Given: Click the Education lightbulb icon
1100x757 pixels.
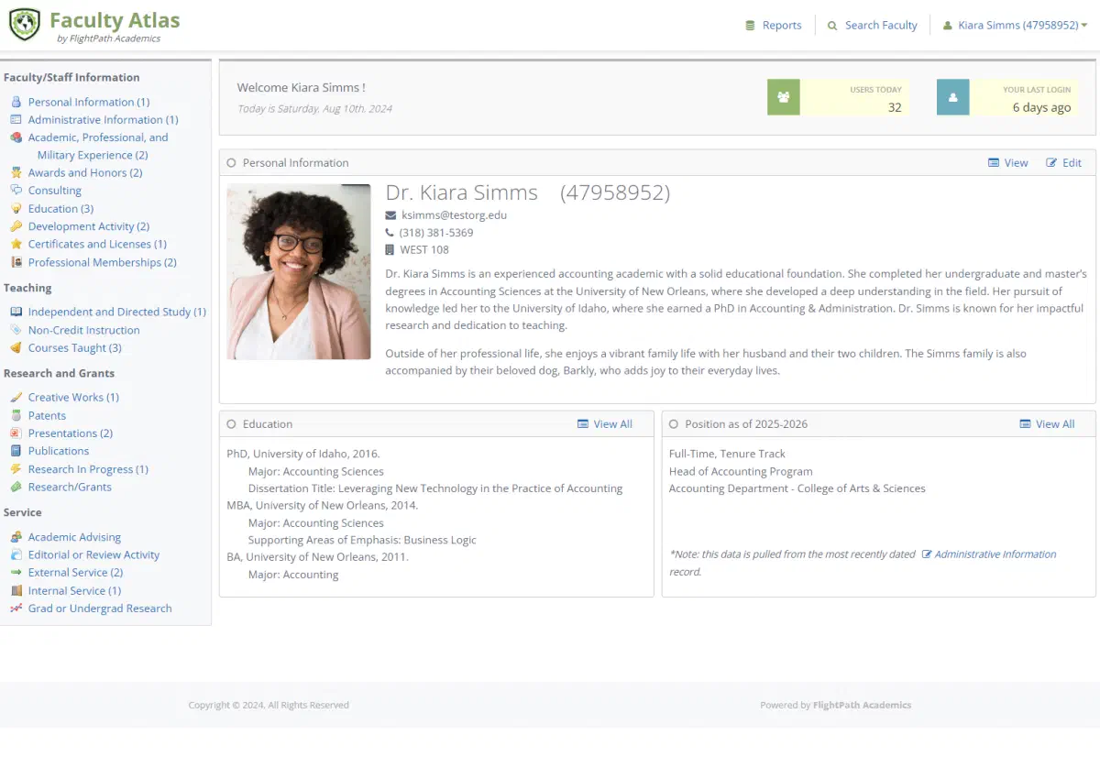Looking at the screenshot, I should pos(16,208).
